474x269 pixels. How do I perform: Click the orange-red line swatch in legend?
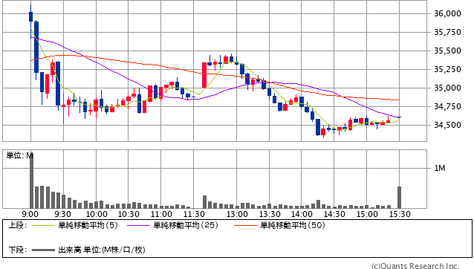(245, 225)
